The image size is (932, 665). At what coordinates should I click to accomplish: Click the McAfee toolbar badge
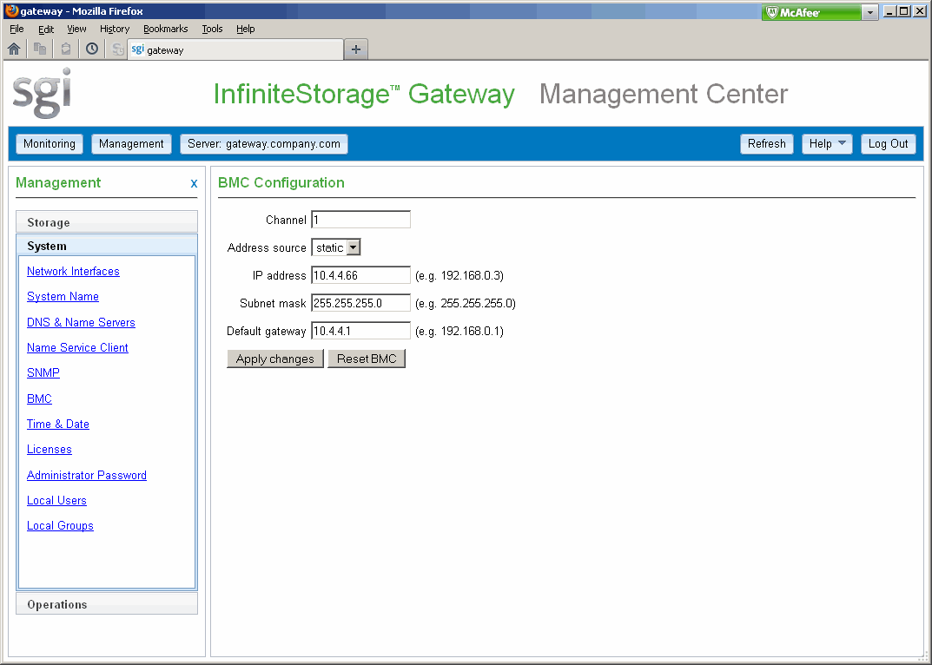tap(811, 12)
